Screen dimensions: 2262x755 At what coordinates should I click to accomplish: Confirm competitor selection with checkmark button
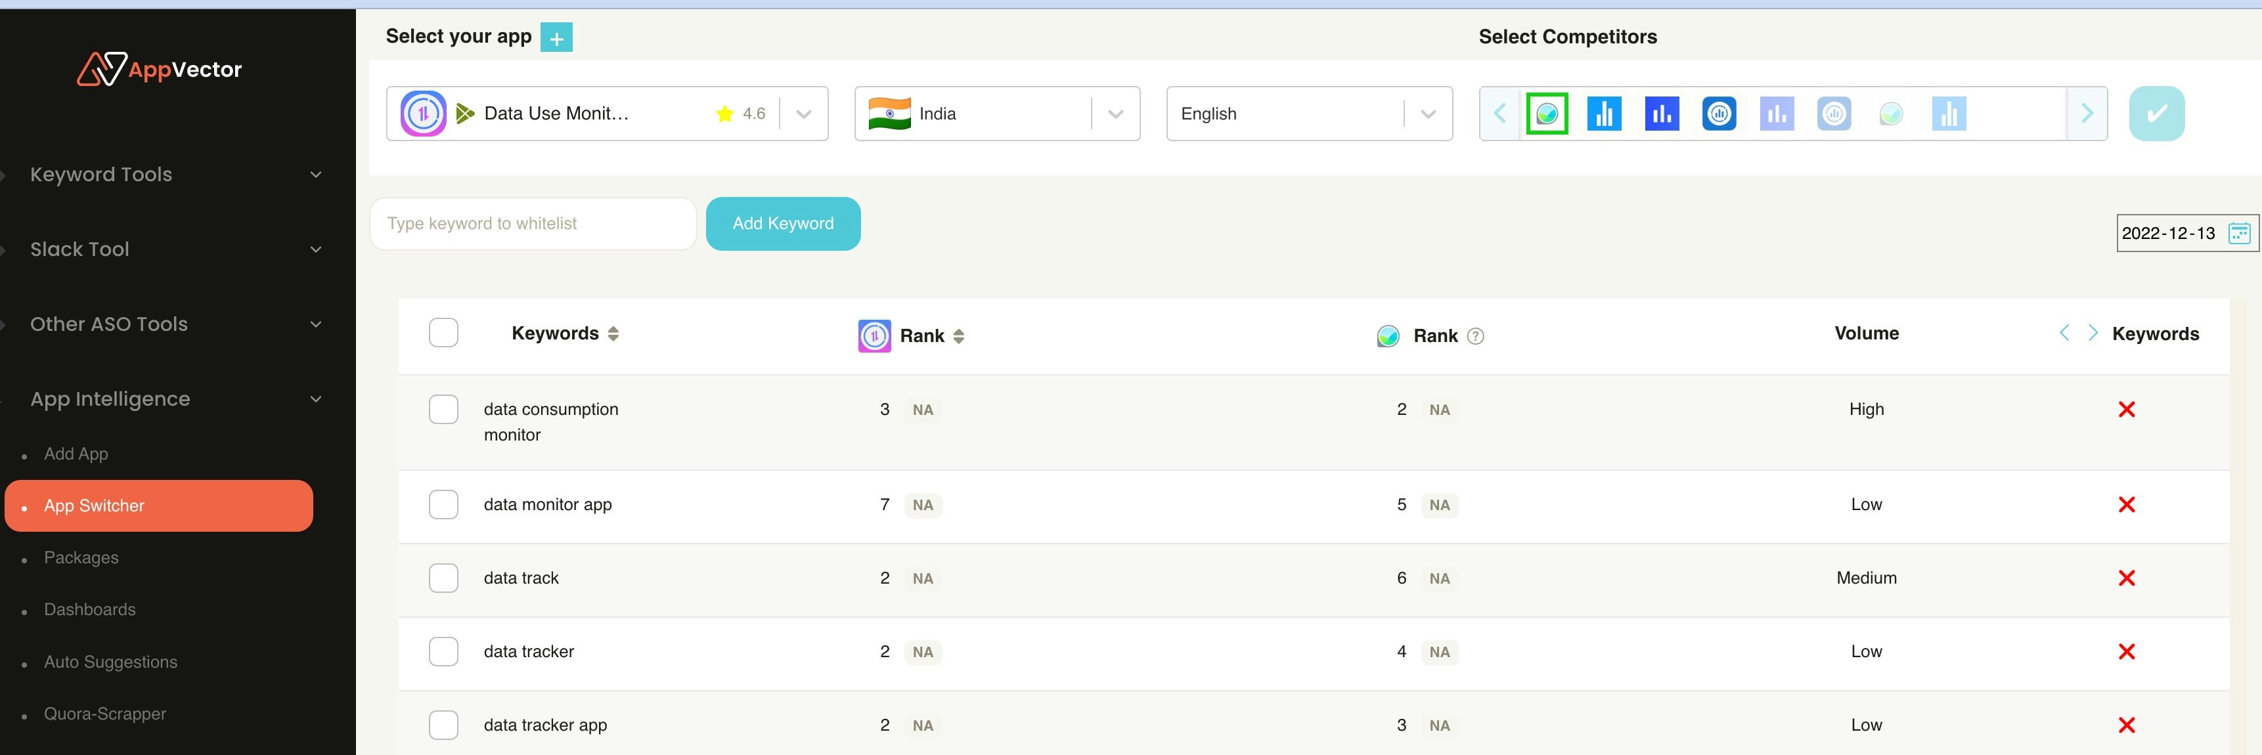click(2157, 113)
